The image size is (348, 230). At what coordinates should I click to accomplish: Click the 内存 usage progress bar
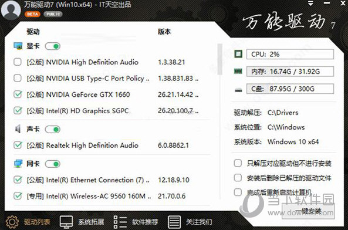pos(290,72)
